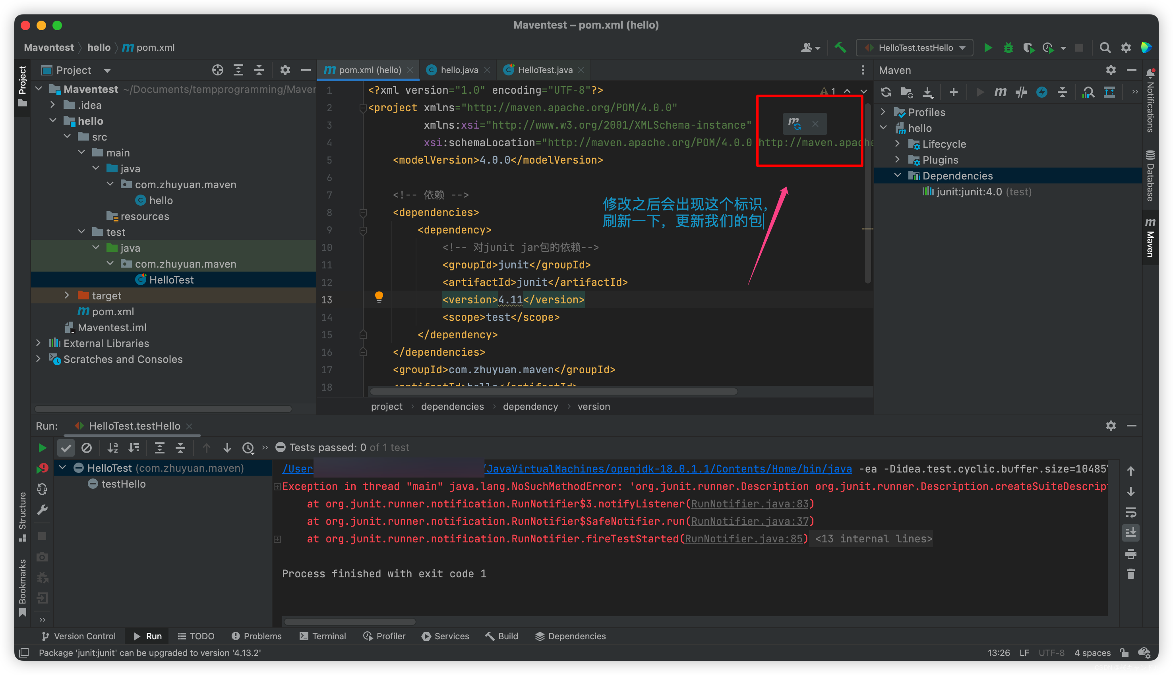
Task: Switch to hello.java editor tab
Action: coord(459,70)
